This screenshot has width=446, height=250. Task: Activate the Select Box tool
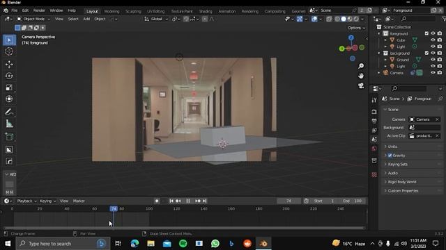coord(9,40)
